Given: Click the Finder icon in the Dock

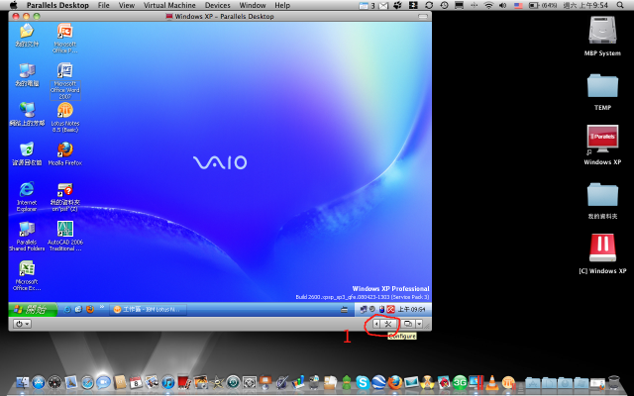Looking at the screenshot, I should [x=22, y=382].
